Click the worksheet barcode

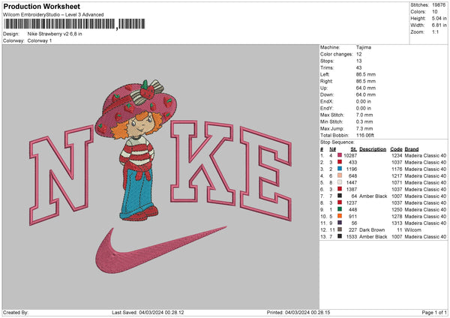(x=74, y=24)
